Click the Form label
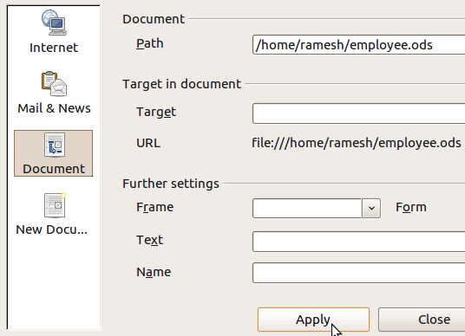This screenshot has width=465, height=336. (411, 207)
